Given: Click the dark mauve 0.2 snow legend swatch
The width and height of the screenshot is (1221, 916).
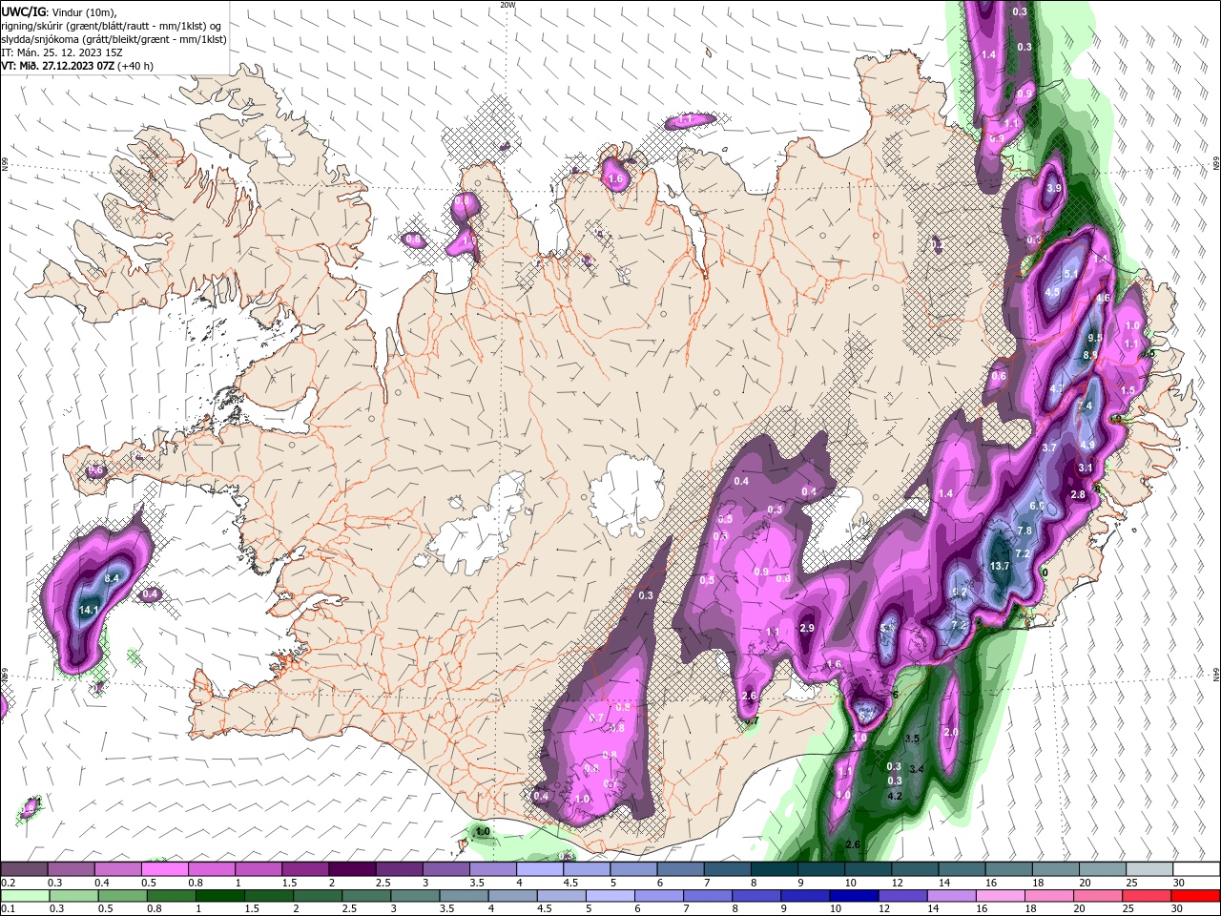Looking at the screenshot, I should point(24,869).
